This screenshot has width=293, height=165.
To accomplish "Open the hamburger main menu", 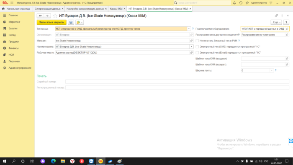I will (12, 3).
